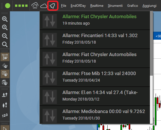Open the Realtime menu
161x130 pixels.
point(97,6)
